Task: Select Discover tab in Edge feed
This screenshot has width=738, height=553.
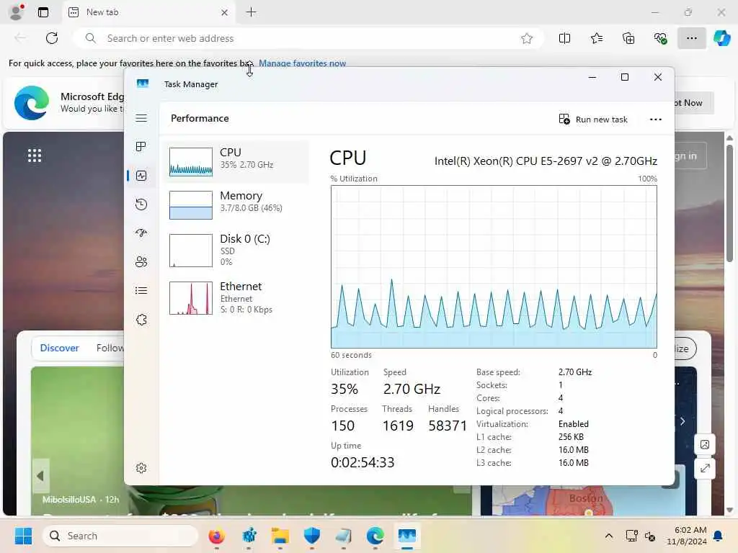Action: pyautogui.click(x=59, y=348)
